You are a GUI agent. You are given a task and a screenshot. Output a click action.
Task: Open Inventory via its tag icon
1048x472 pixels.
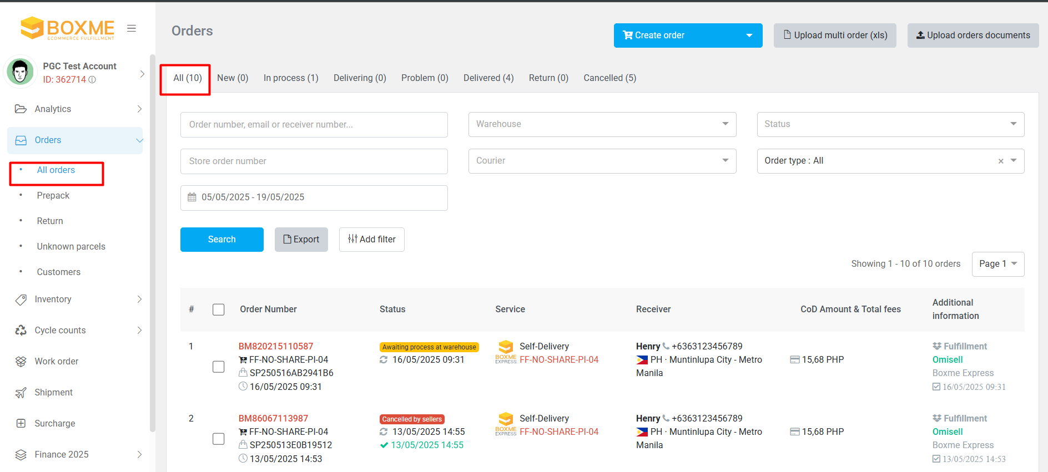(21, 300)
